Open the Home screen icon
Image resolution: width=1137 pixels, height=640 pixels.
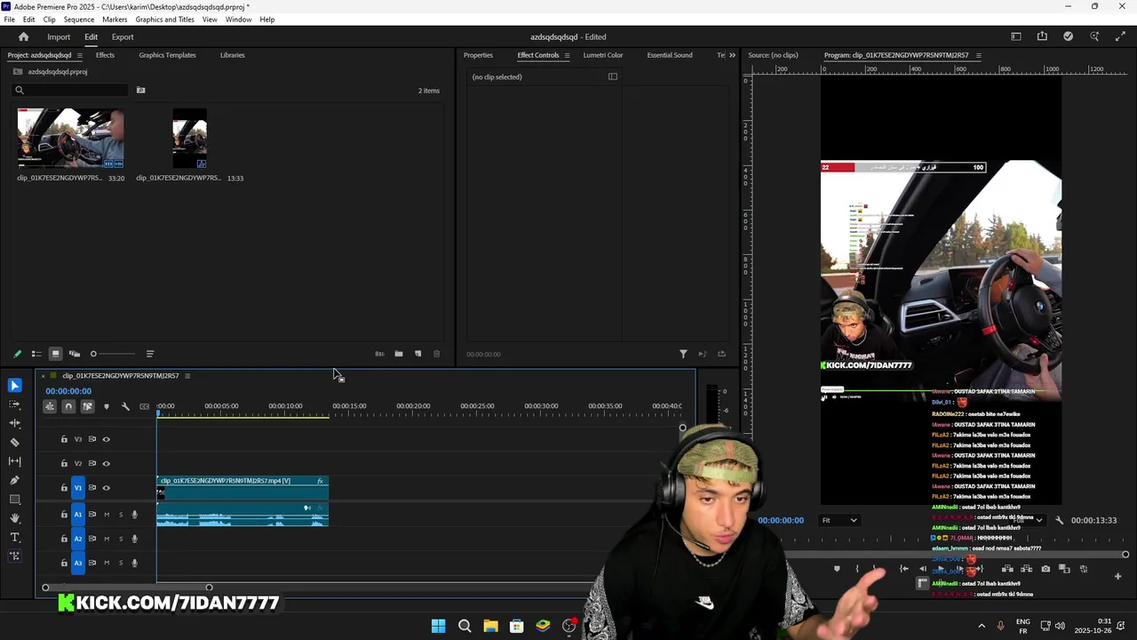(x=24, y=36)
